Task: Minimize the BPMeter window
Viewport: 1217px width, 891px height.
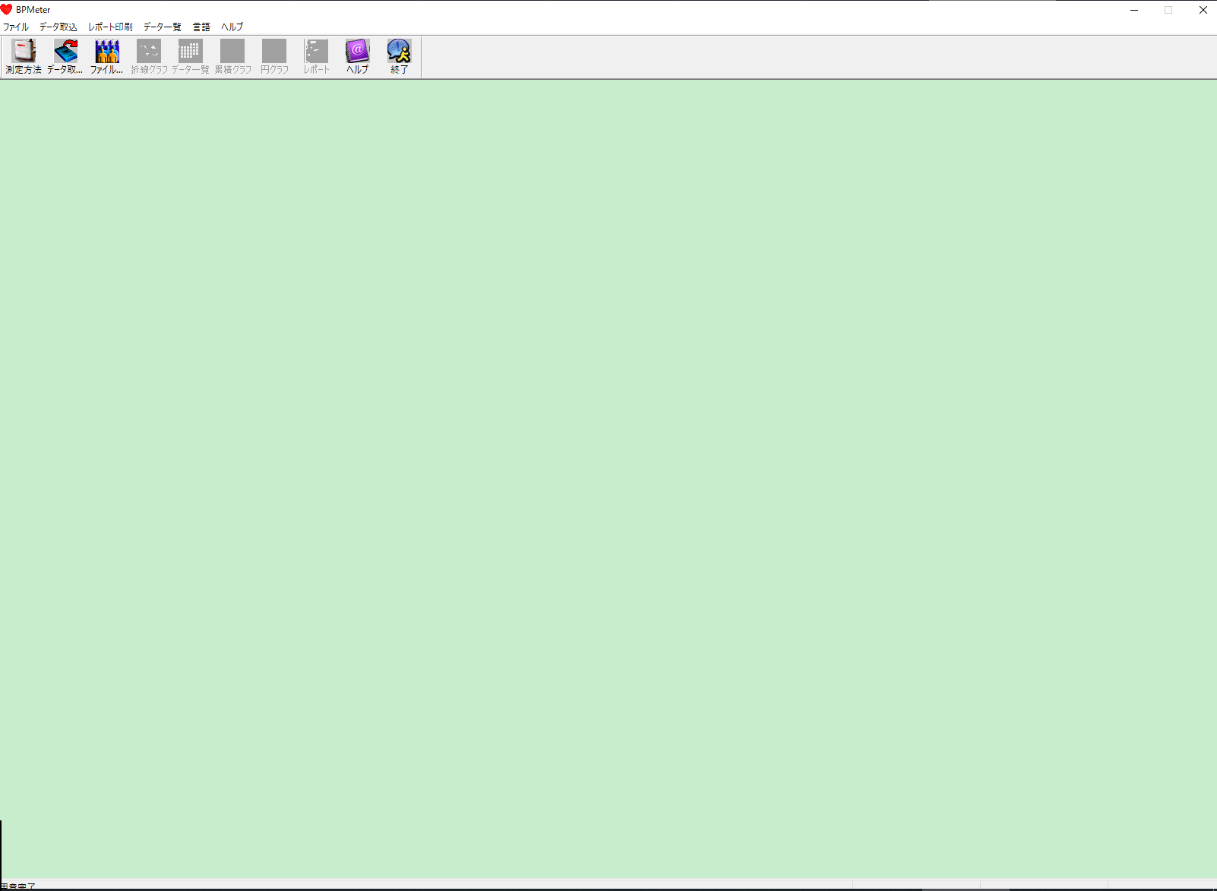Action: (x=1134, y=10)
